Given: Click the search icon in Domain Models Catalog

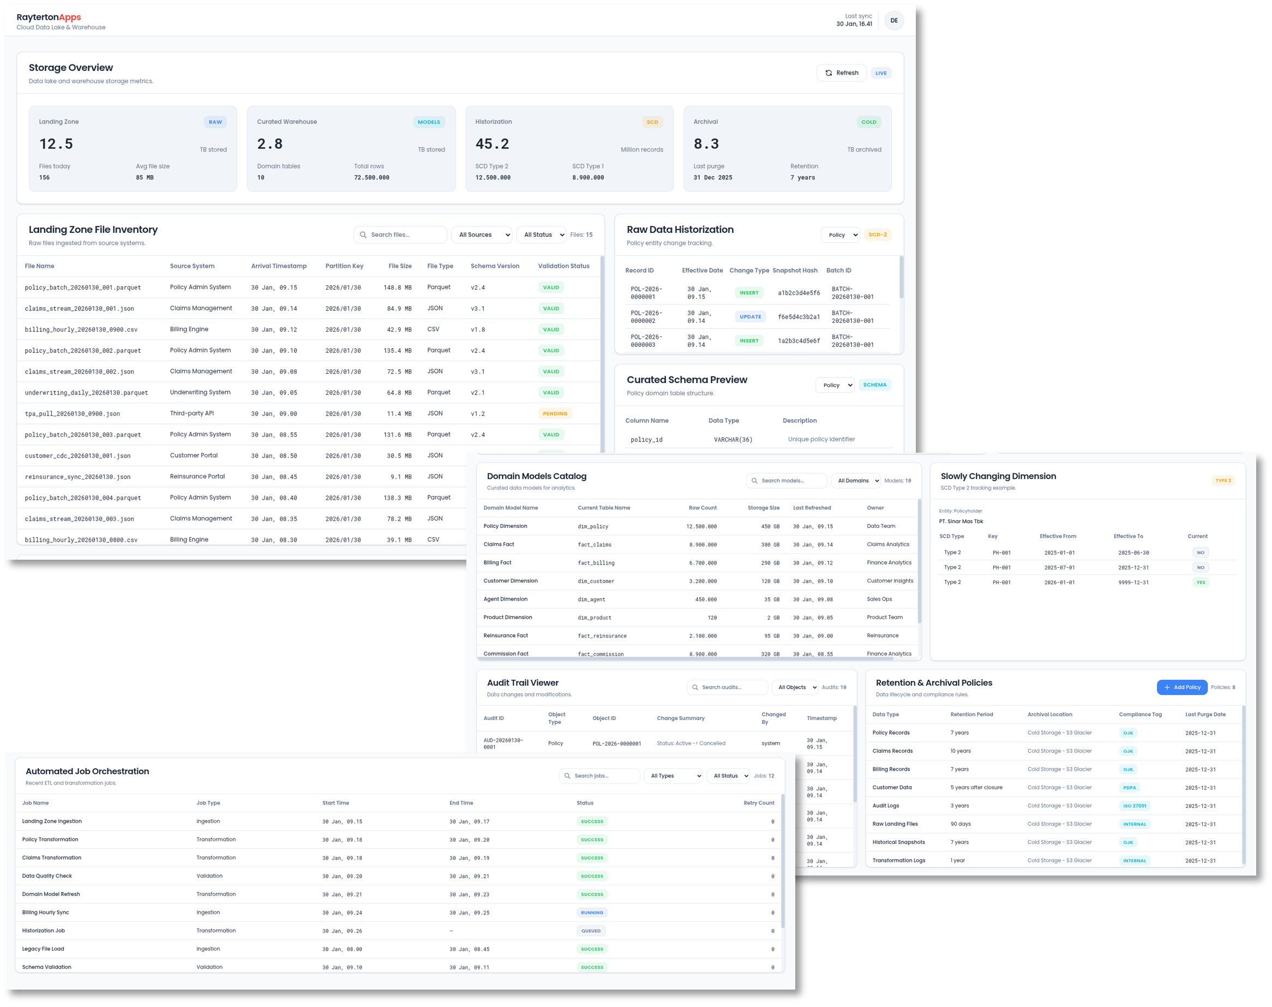Looking at the screenshot, I should 754,481.
